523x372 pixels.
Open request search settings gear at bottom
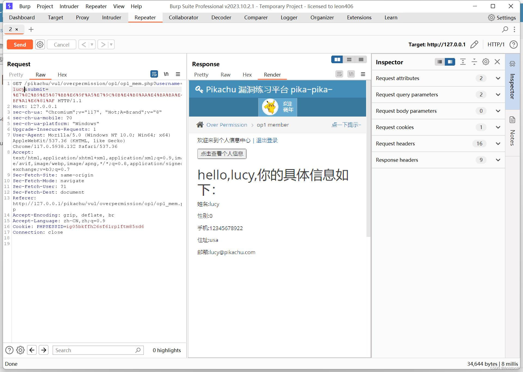(20, 350)
